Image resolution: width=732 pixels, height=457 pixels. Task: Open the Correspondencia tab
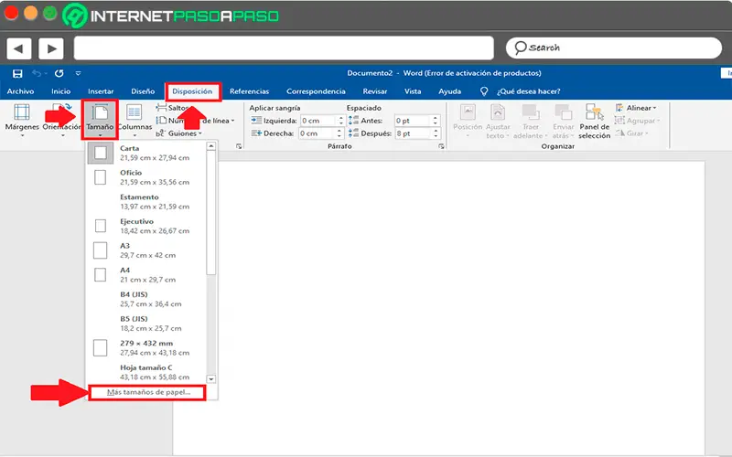pyautogui.click(x=316, y=91)
